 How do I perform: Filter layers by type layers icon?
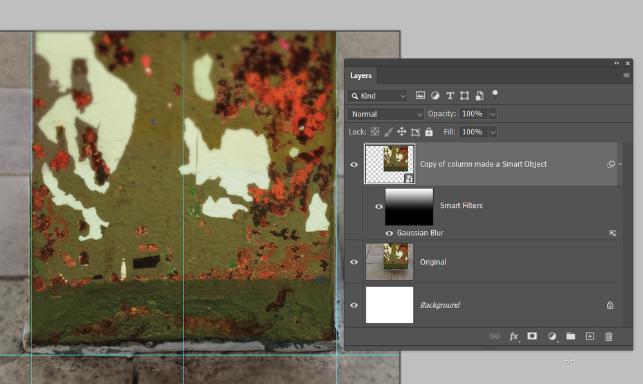[450, 95]
